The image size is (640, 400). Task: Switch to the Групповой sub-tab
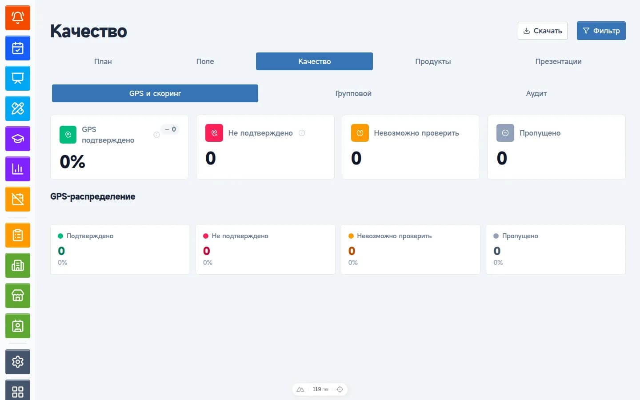[x=353, y=93]
